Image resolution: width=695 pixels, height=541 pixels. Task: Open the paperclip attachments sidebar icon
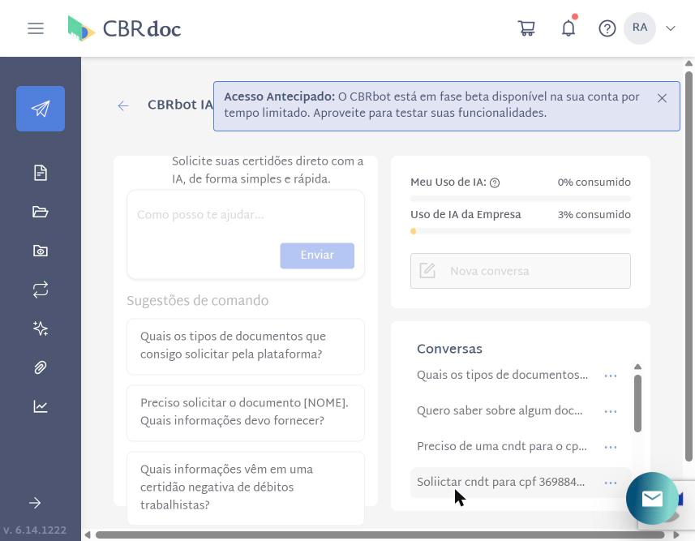[x=41, y=367]
